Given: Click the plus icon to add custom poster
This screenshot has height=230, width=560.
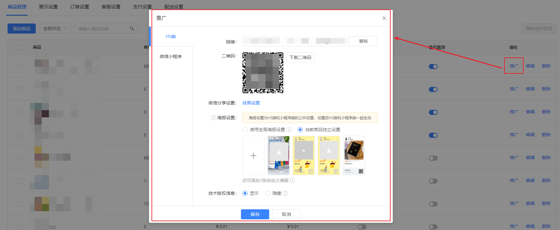Looking at the screenshot, I should [x=253, y=156].
